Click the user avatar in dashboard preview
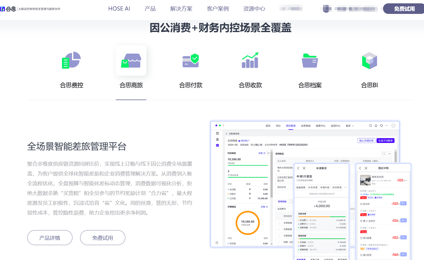This screenshot has width=424, height=260. point(393,125)
